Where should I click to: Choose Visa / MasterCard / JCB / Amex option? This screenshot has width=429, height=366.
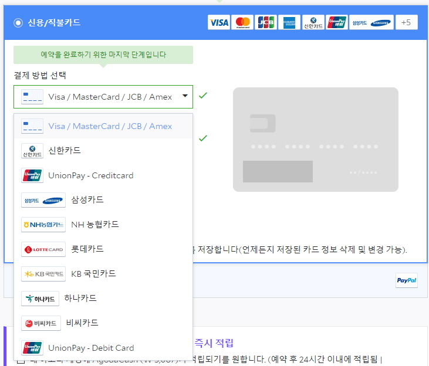click(103, 126)
